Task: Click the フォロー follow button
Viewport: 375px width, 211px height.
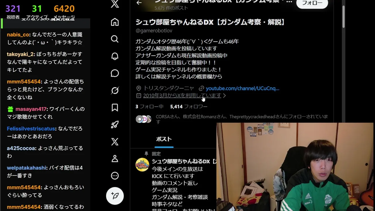Action: coord(312,3)
